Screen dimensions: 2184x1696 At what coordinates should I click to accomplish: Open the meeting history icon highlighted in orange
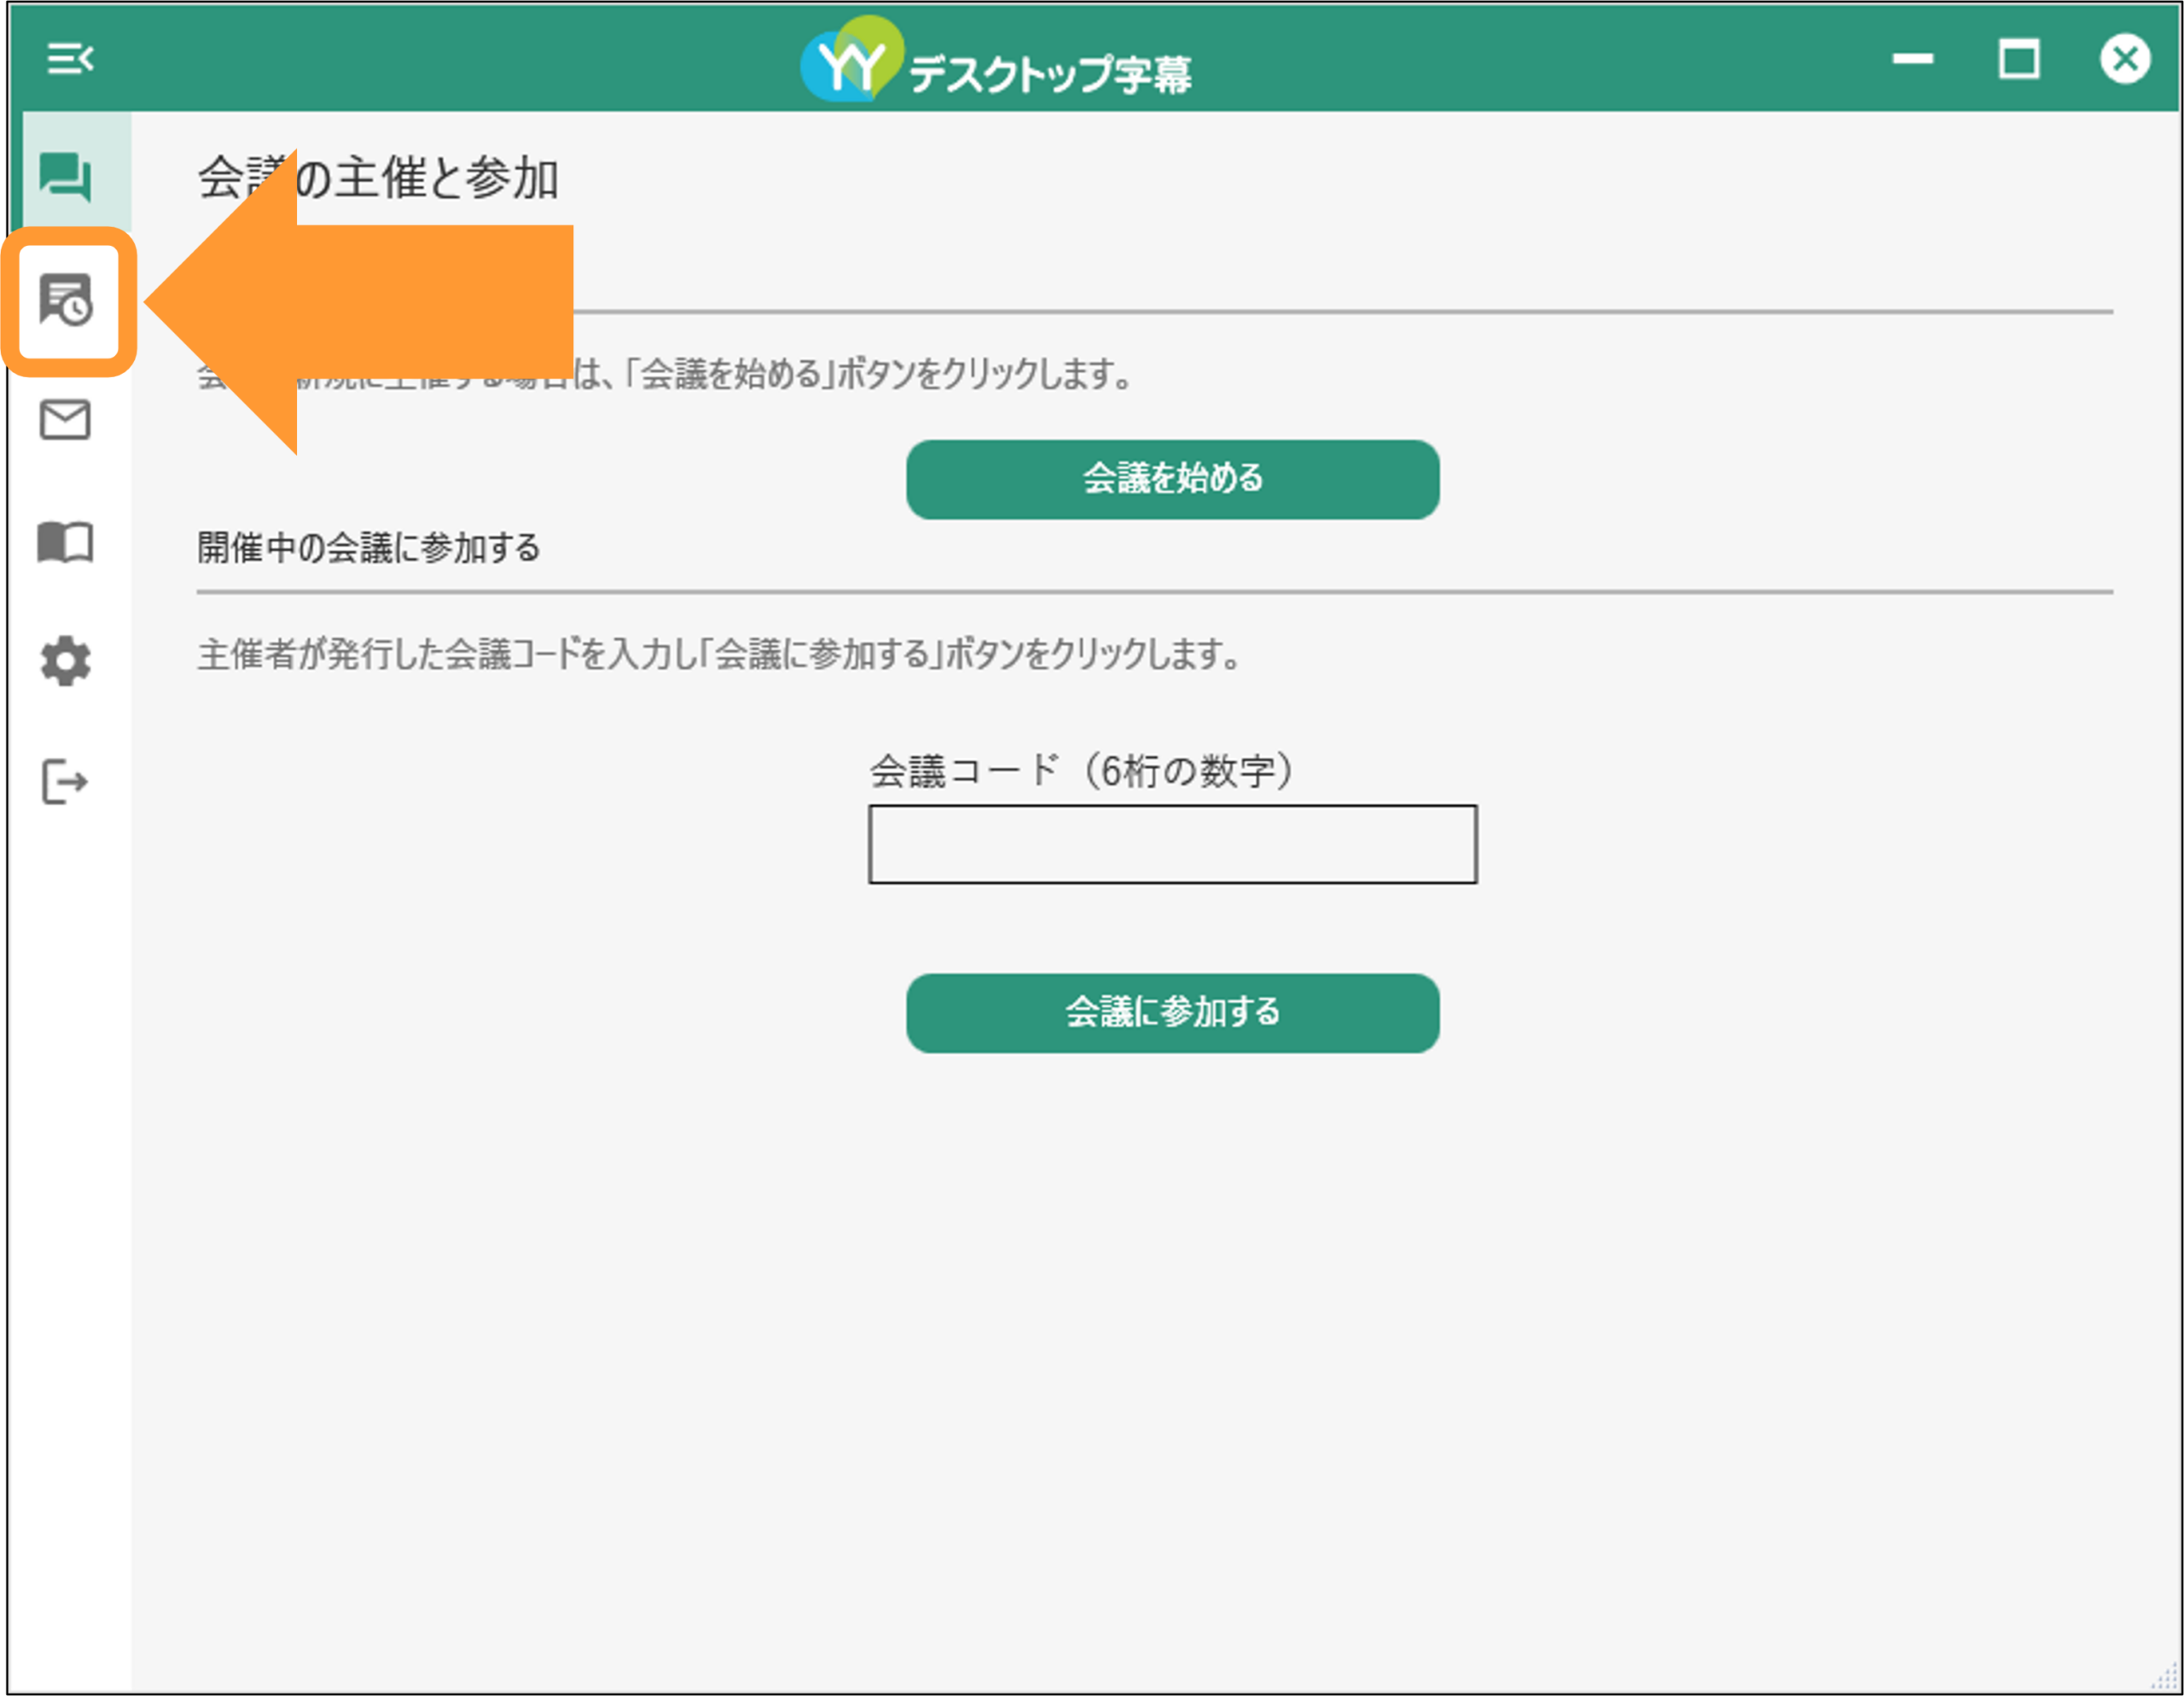67,300
